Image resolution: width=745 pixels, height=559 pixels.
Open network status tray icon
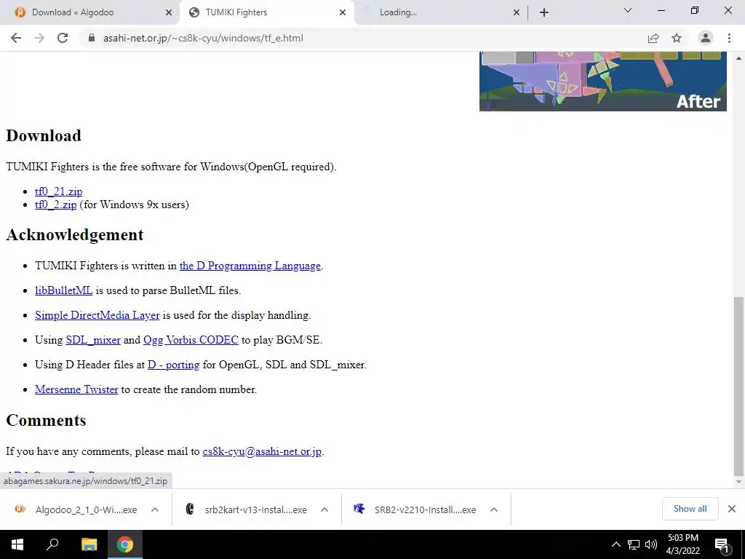click(x=634, y=544)
